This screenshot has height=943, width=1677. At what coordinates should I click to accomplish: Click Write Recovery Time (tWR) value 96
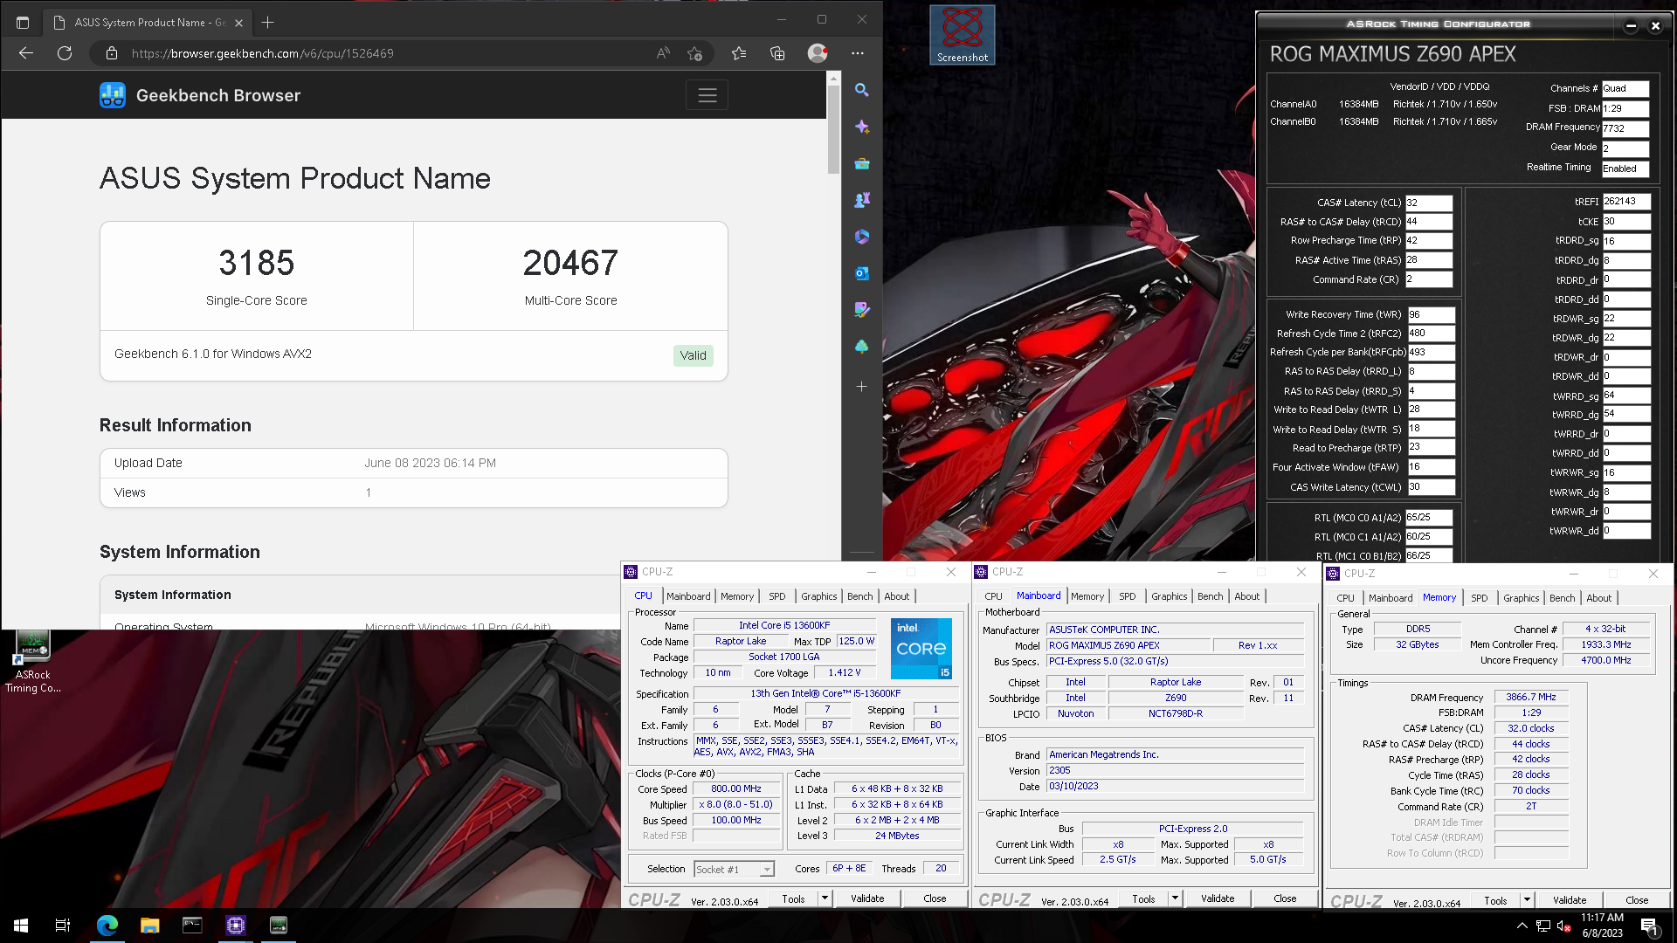(x=1431, y=314)
